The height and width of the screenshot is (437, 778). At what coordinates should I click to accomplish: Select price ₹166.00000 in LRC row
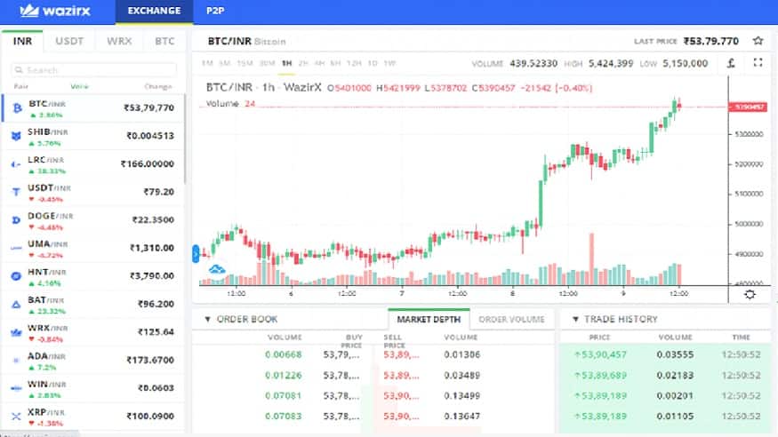click(x=148, y=164)
